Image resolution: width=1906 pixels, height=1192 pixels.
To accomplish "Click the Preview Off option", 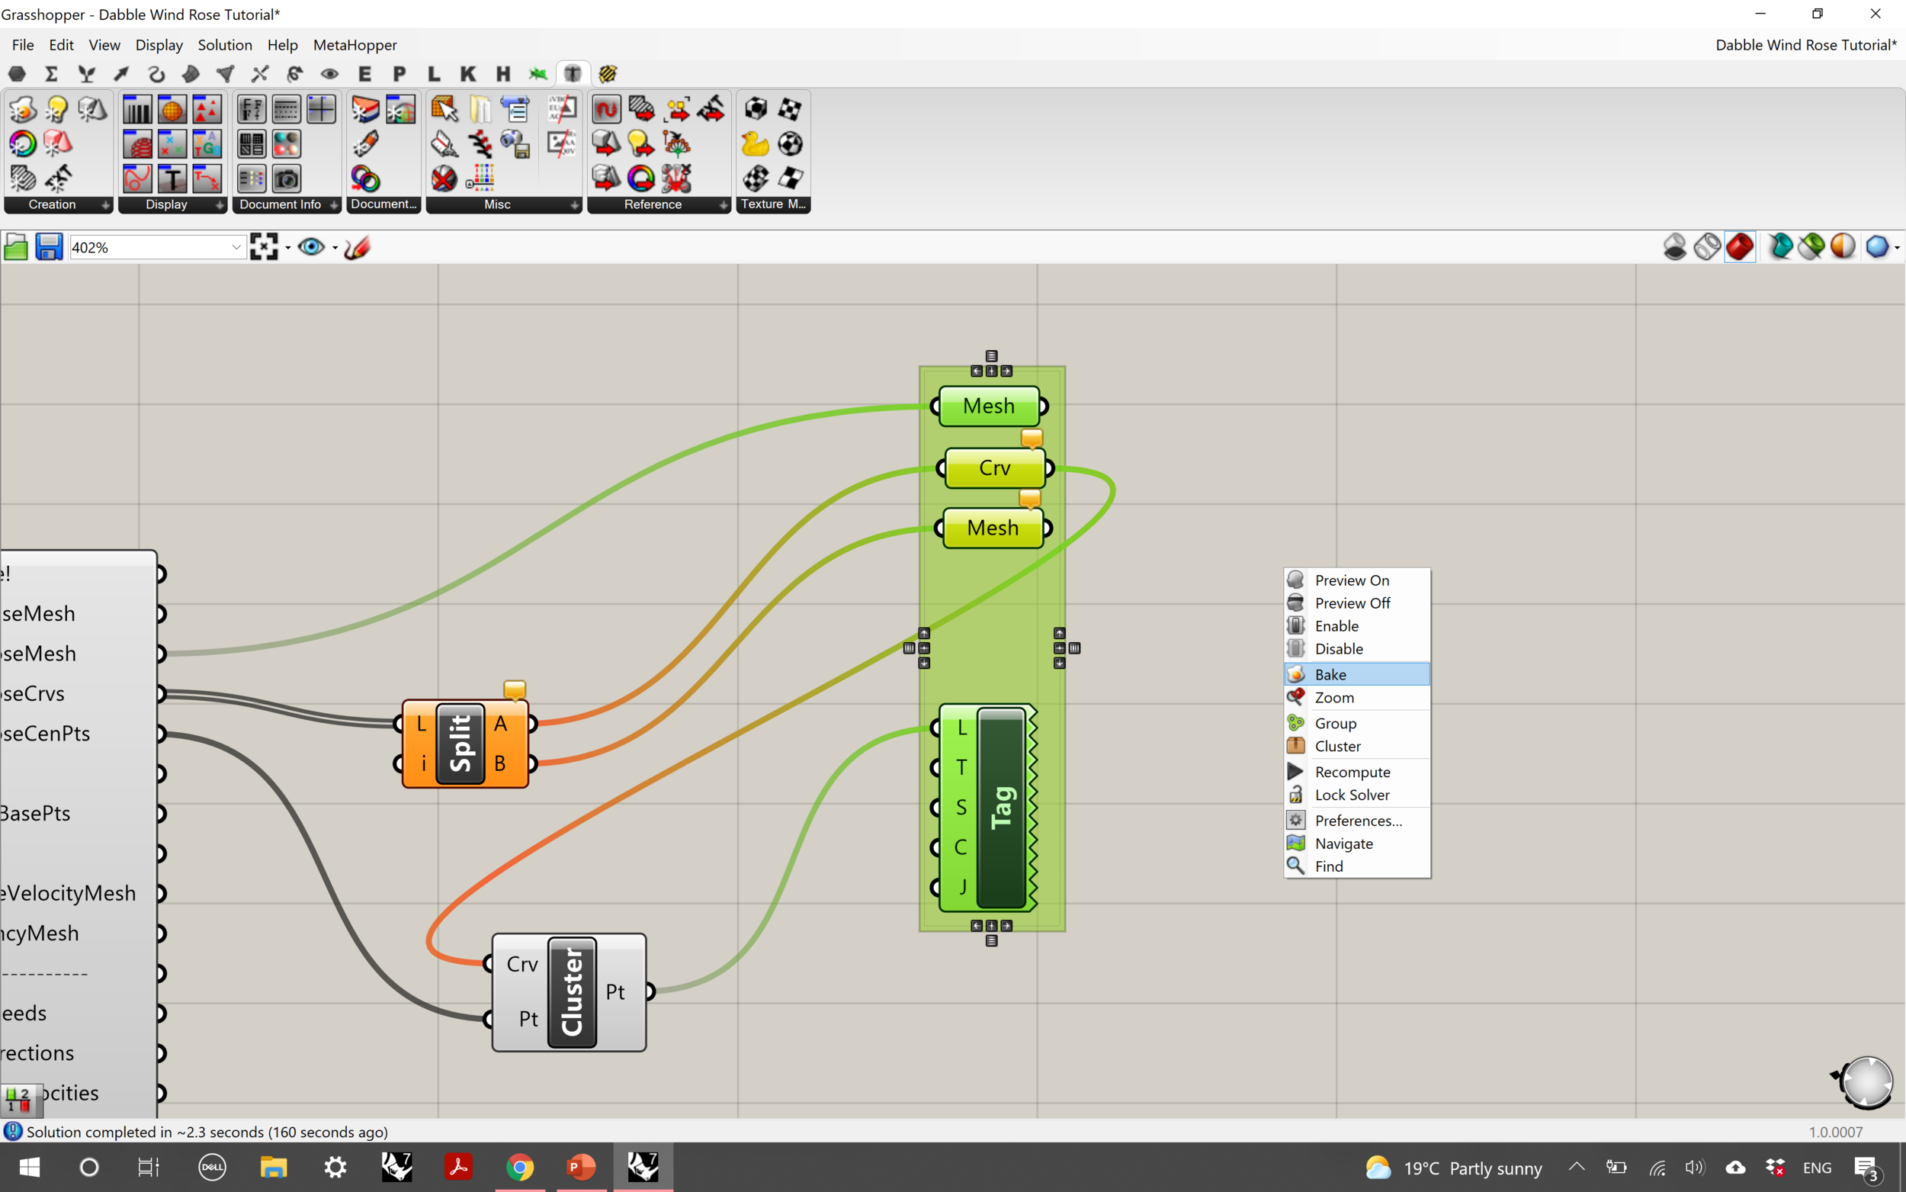I will (1353, 603).
